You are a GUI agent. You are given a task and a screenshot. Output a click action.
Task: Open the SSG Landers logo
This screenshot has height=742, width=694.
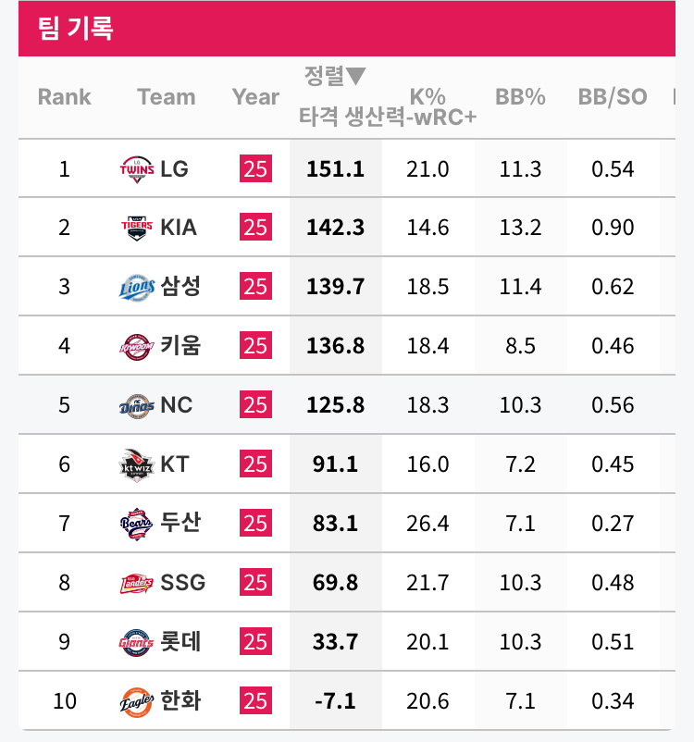click(137, 583)
